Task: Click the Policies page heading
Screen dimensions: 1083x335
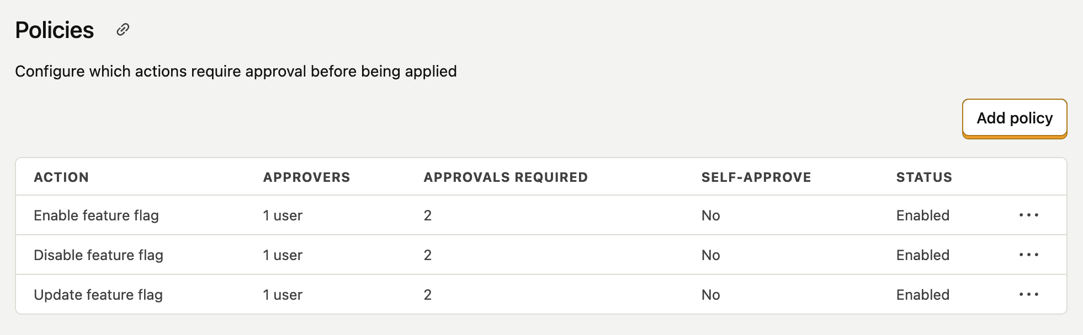Action: pos(55,30)
